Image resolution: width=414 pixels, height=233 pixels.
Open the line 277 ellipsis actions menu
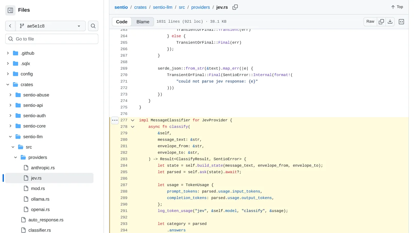[115, 120]
